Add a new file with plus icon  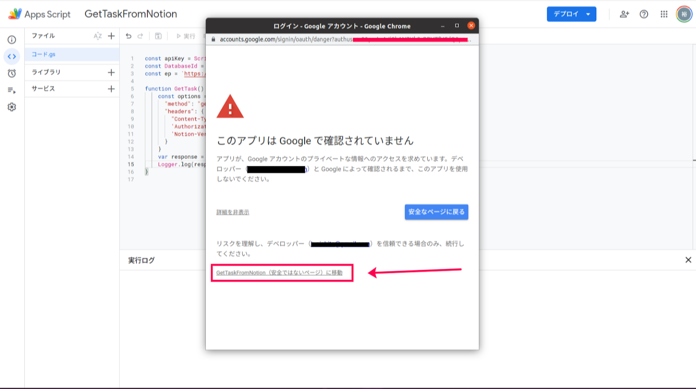click(111, 36)
